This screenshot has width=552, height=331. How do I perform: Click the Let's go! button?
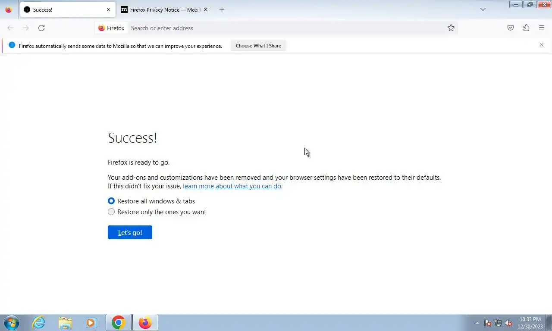click(x=130, y=232)
